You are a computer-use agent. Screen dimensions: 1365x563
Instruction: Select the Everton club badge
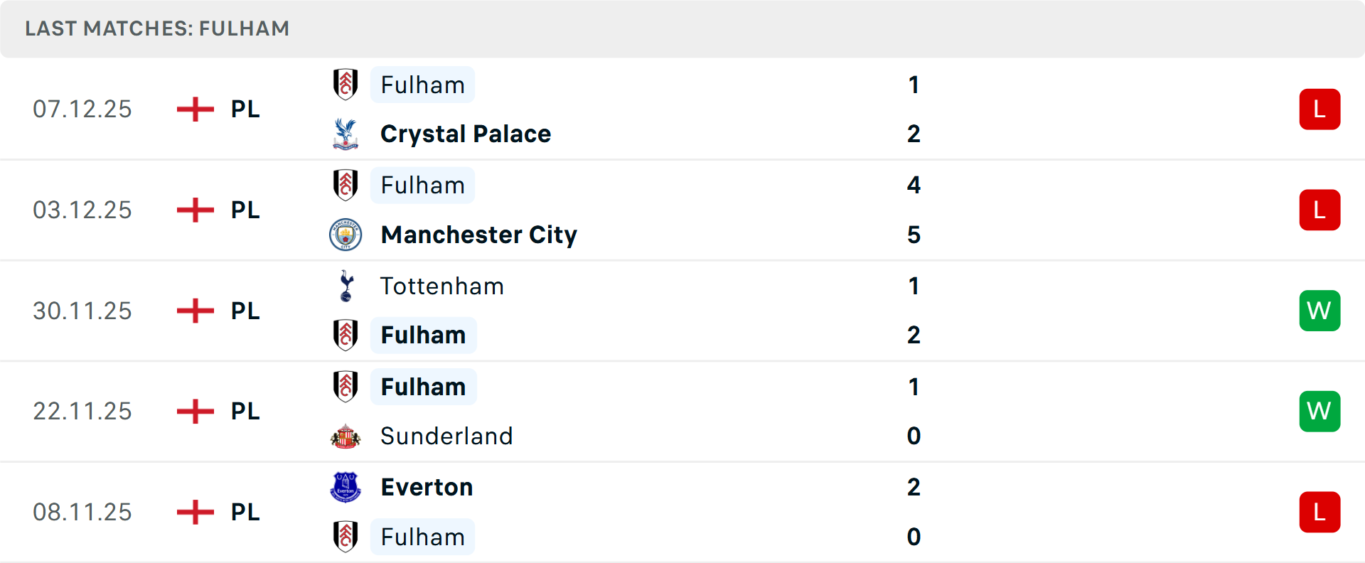click(346, 488)
